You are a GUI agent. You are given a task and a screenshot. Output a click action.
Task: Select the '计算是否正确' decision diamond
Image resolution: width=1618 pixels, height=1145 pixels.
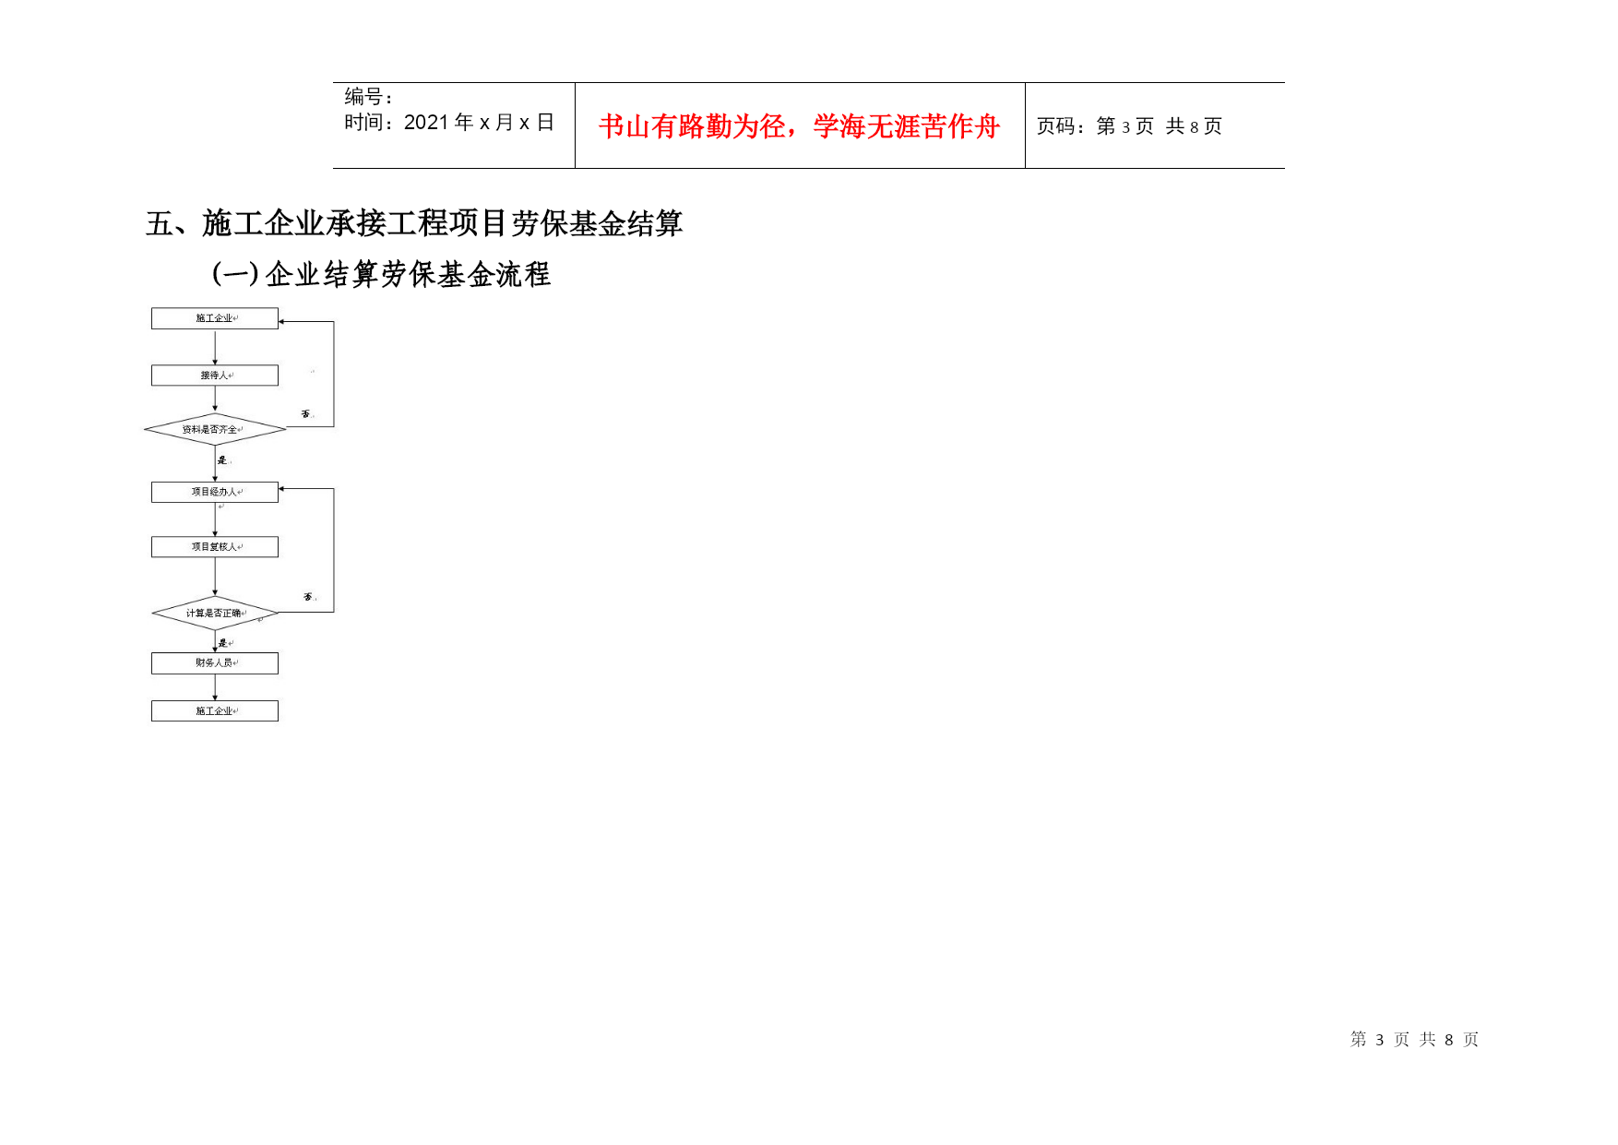coord(215,614)
